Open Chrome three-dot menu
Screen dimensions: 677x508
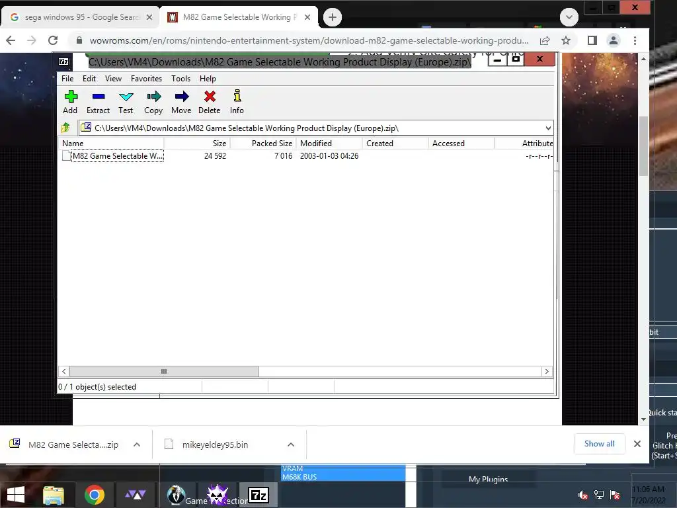(635, 40)
